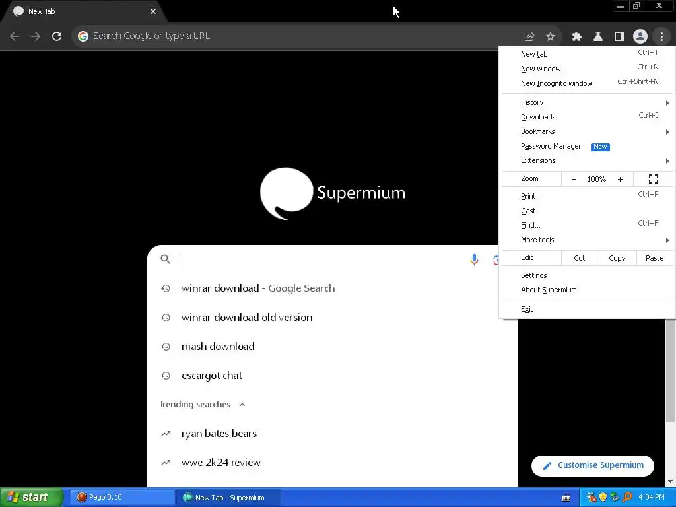Go back with the back arrow
This screenshot has width=676, height=507.
[15, 36]
